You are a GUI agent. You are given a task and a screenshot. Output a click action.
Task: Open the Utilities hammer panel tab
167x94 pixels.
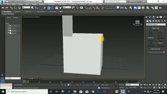(x=164, y=17)
